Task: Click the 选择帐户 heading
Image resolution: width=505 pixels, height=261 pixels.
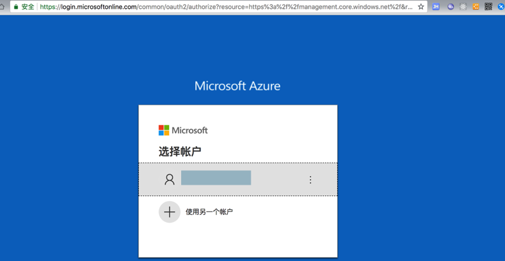Action: [x=180, y=151]
